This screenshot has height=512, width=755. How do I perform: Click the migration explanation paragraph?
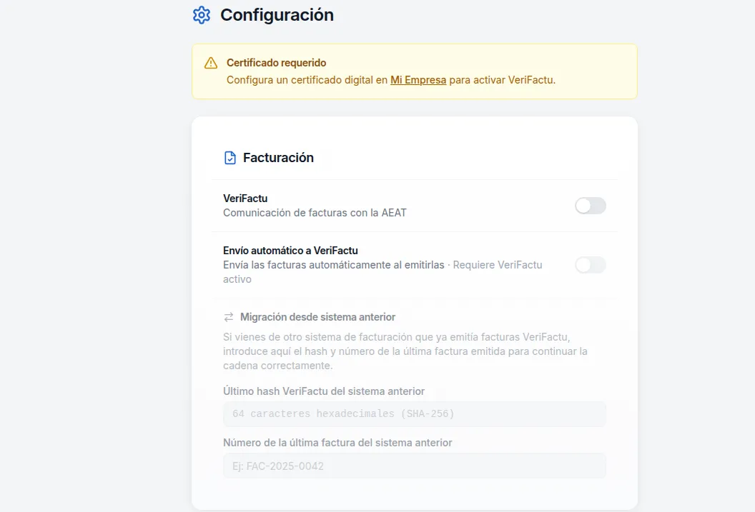(405, 351)
